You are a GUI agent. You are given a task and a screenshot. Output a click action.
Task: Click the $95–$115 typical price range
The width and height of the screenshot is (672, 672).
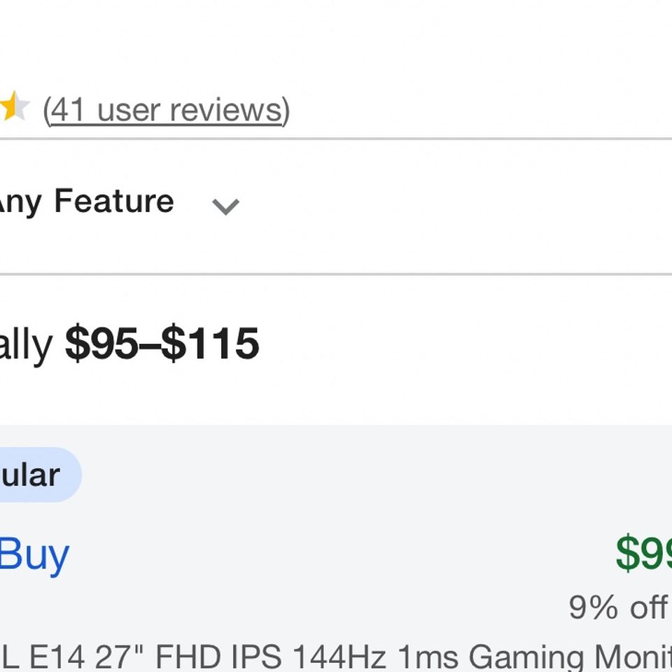pos(162,343)
